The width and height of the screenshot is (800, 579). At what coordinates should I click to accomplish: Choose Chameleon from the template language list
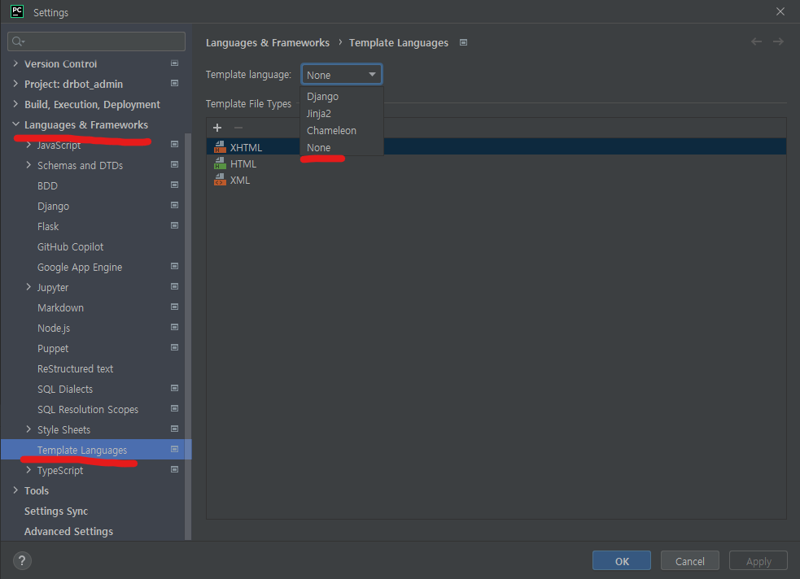point(342,130)
